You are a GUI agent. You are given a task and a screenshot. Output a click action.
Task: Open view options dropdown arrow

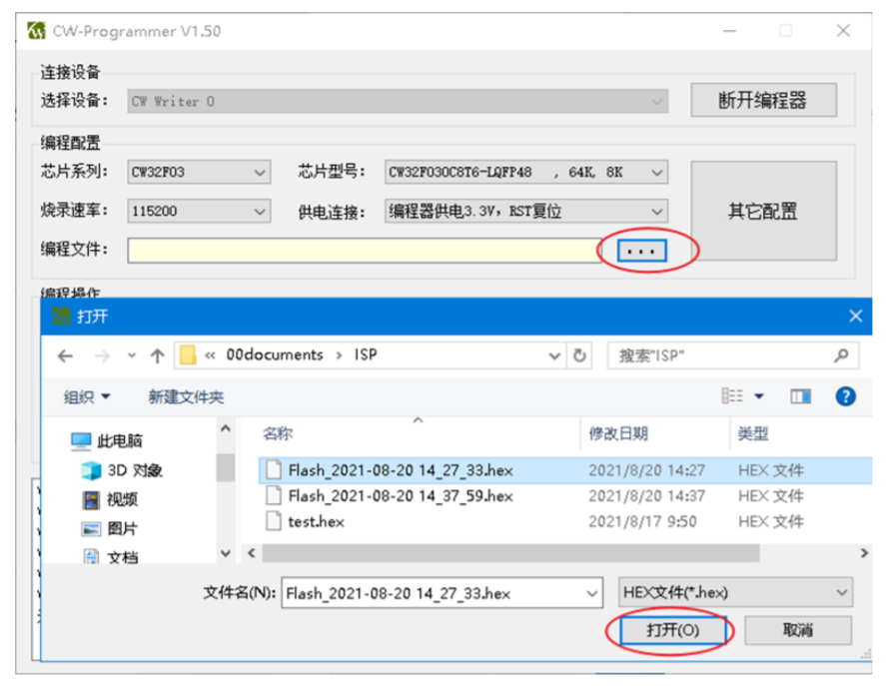[x=759, y=396]
